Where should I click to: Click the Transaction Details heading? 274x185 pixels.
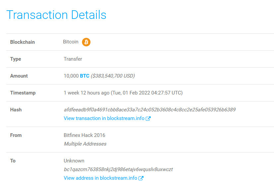[56, 15]
